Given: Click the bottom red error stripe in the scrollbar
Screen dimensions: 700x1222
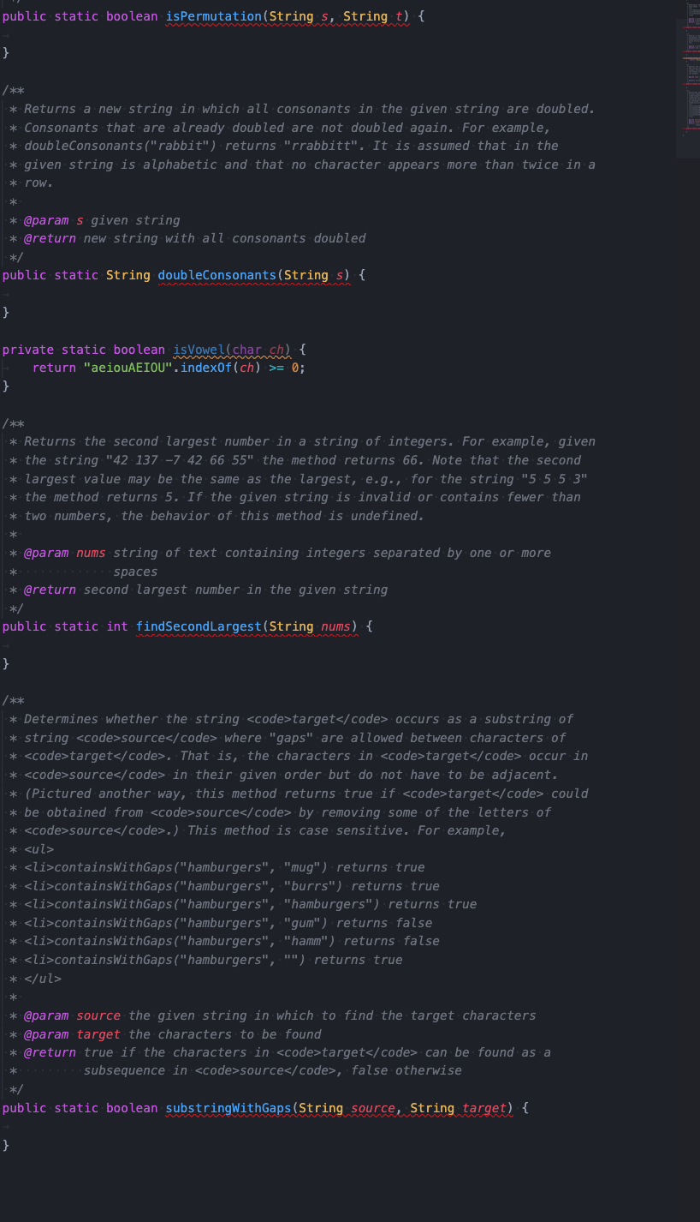Looking at the screenshot, I should tap(690, 129).
